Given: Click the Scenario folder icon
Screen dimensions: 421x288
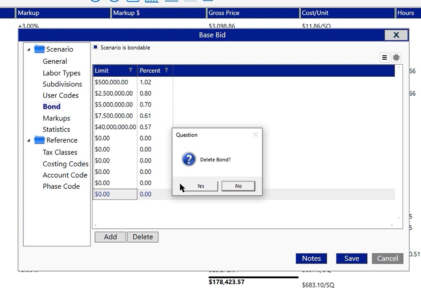Looking at the screenshot, I should [40, 49].
